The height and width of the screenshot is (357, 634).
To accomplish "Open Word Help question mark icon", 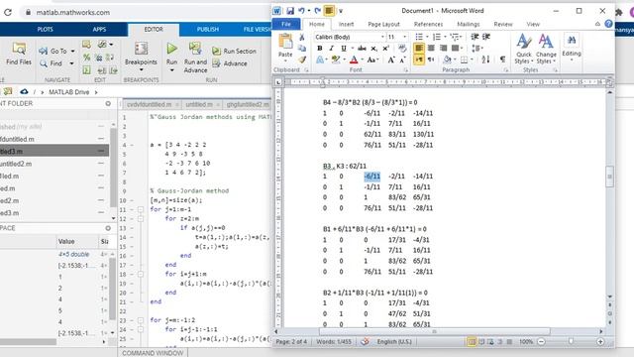I will click(608, 24).
